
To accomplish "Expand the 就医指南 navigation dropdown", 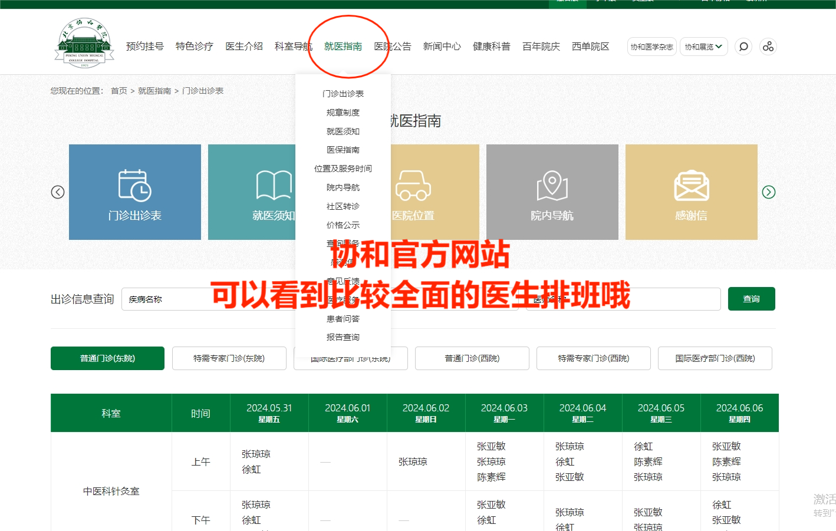I will coord(343,46).
